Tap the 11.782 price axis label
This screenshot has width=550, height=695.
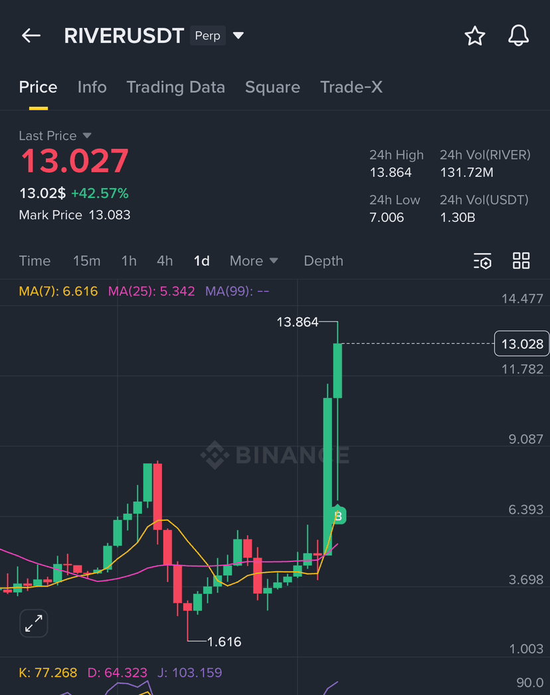[x=522, y=369]
